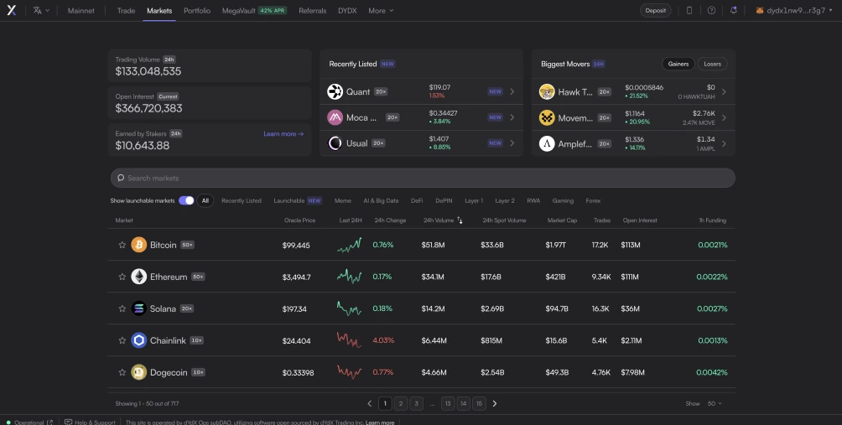Open the Usual recently listed market
The width and height of the screenshot is (842, 425).
[x=421, y=143]
